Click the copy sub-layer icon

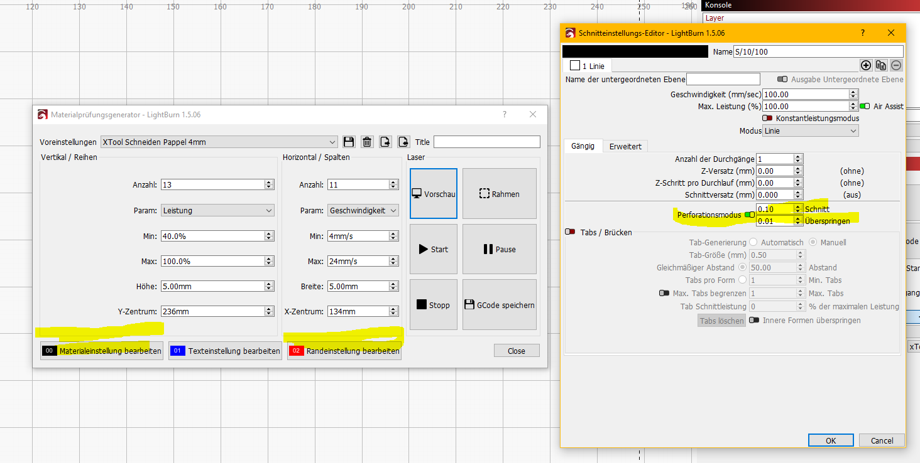click(x=881, y=65)
